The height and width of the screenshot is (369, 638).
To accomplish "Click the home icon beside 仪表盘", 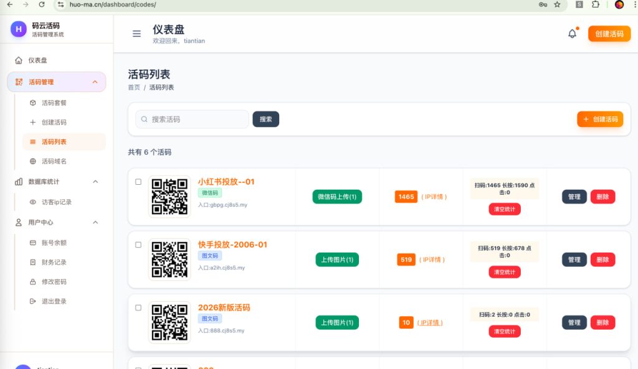I will coord(19,60).
